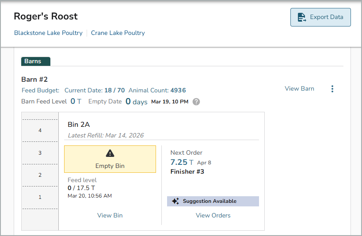Click the sparkle icon beside Suggestion Available
Screen dimensions: 362x236
(175, 202)
